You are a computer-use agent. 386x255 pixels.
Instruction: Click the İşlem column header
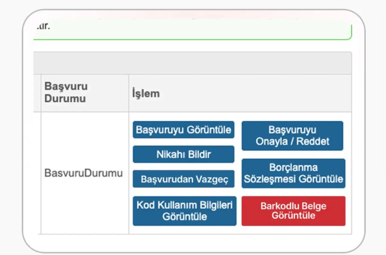(x=146, y=94)
